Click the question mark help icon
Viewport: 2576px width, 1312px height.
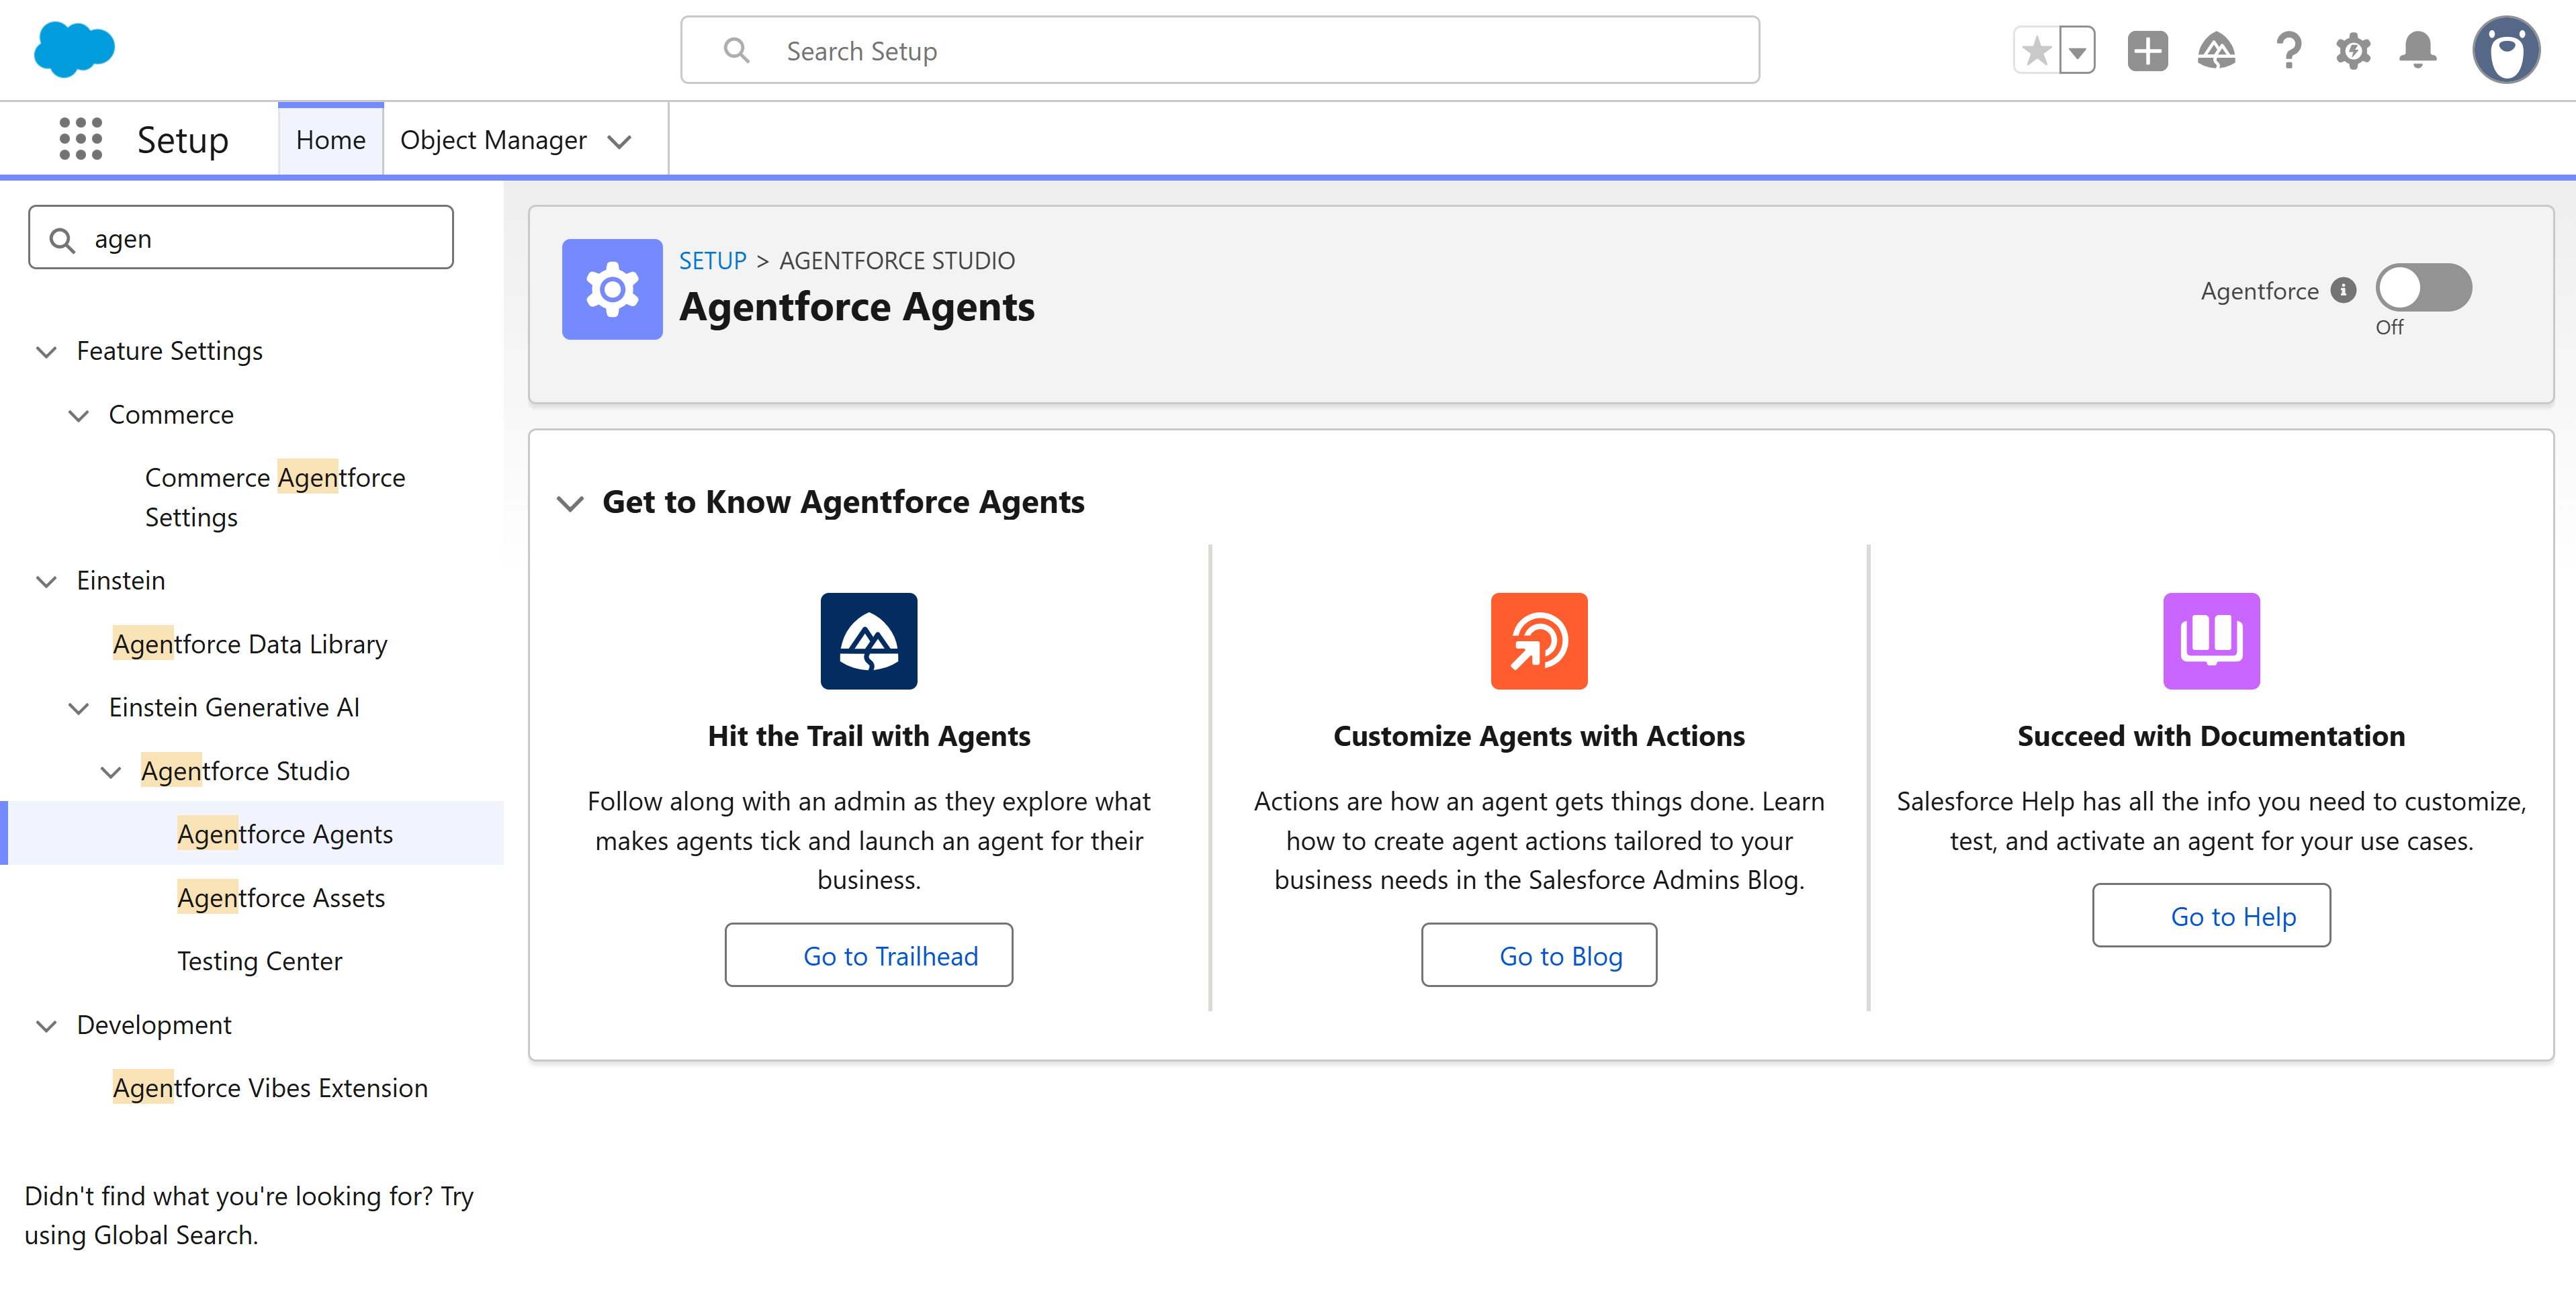[2287, 50]
